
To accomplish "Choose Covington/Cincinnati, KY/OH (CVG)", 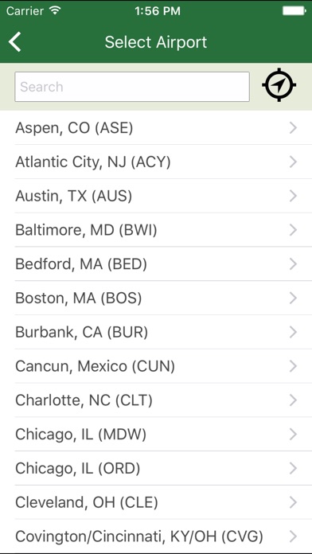I will [x=156, y=536].
